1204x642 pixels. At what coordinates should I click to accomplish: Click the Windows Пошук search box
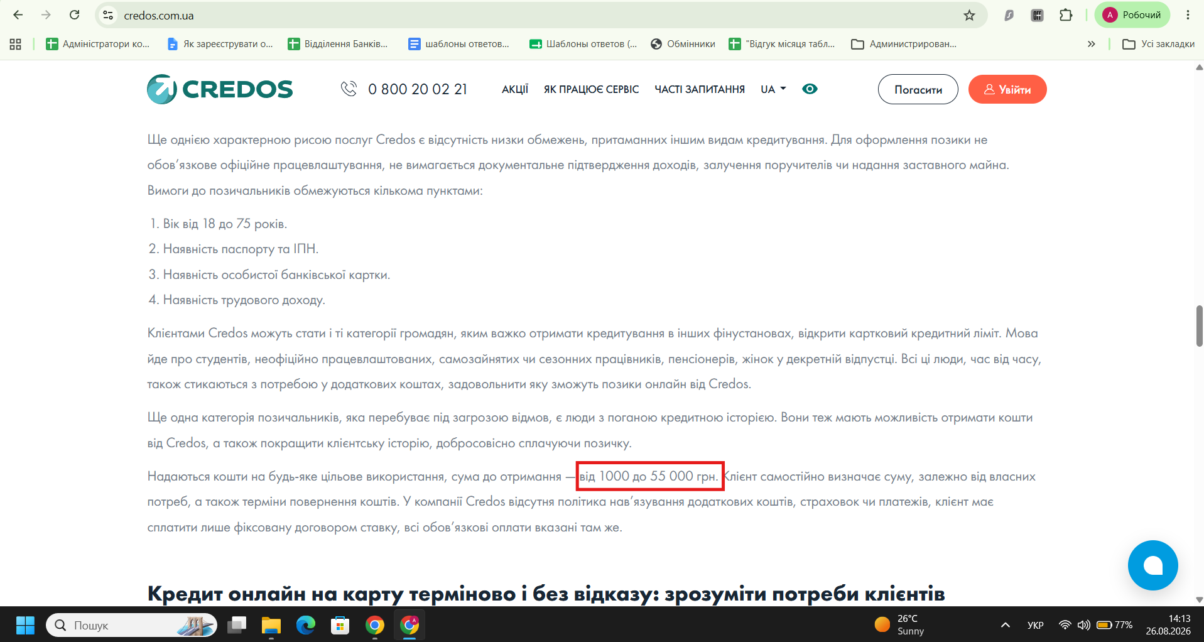pos(131,625)
